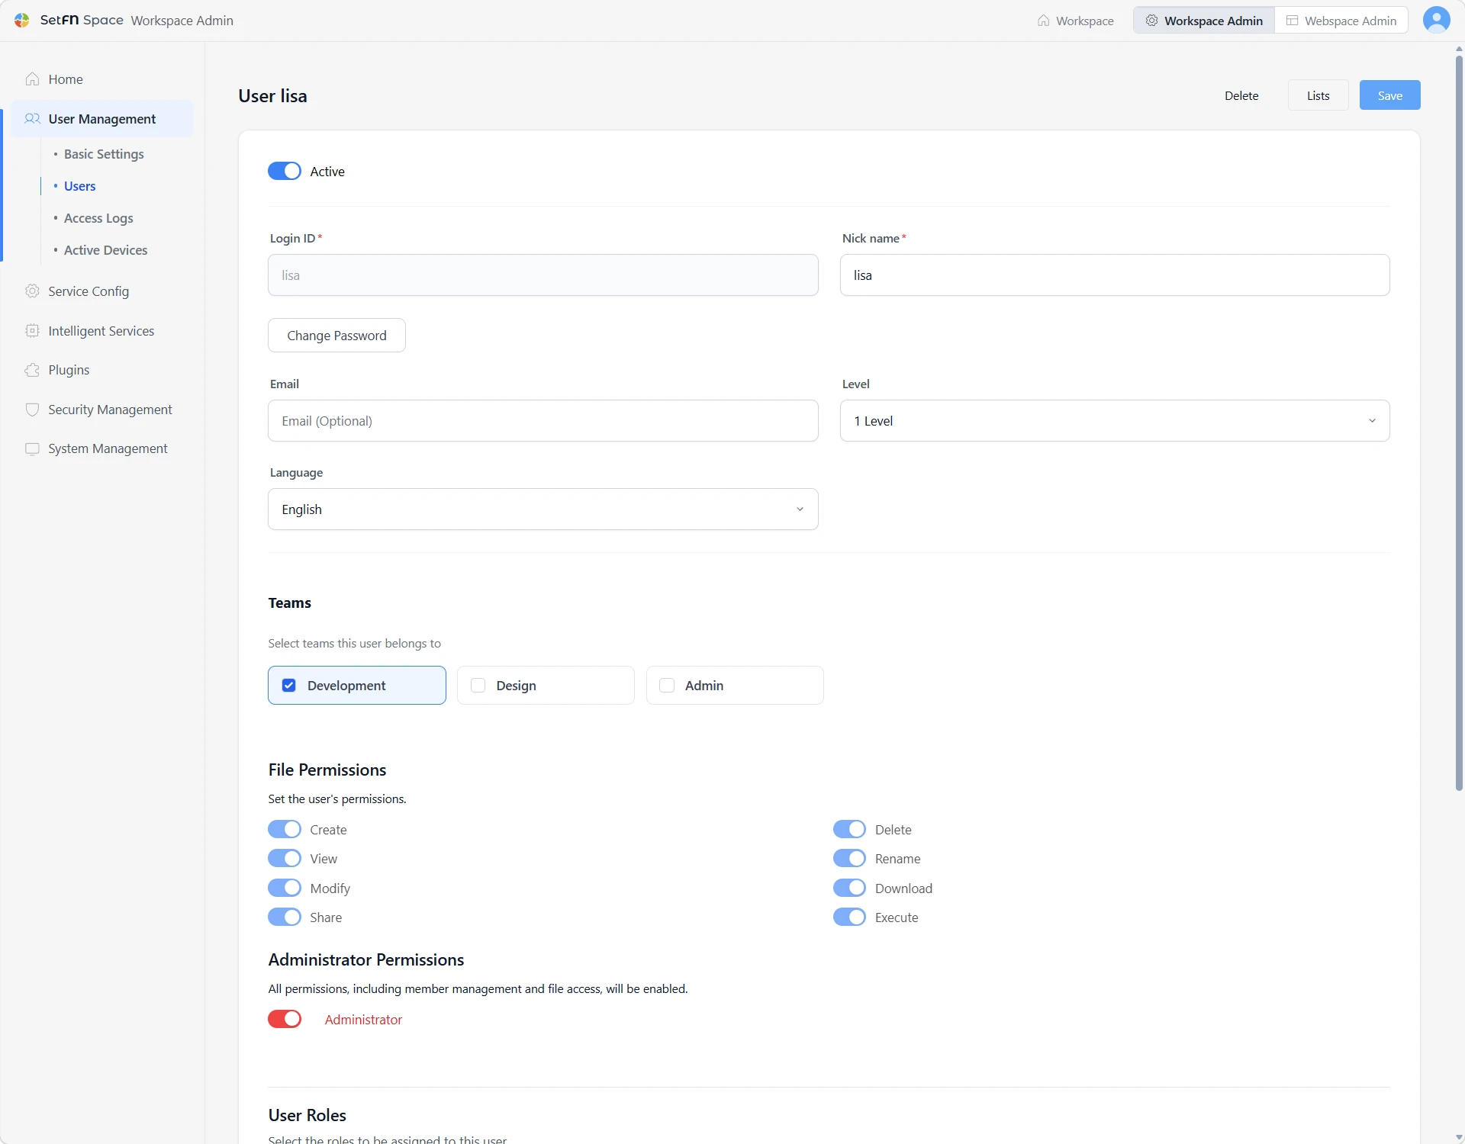Toggle the Share file permission
The image size is (1465, 1144).
[285, 917]
